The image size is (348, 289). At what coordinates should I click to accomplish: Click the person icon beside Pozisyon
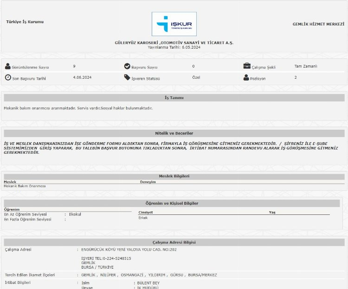pyautogui.click(x=246, y=78)
